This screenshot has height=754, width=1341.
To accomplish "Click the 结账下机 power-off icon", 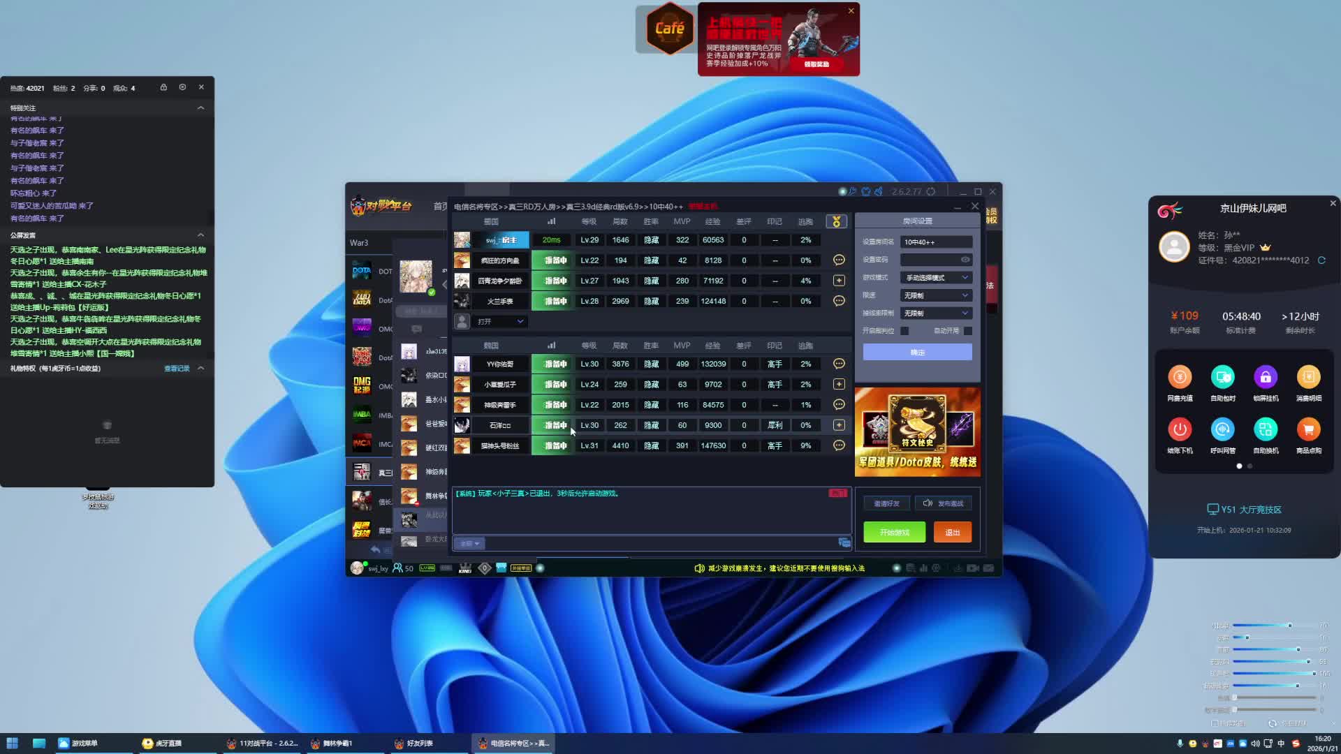I will [x=1180, y=429].
